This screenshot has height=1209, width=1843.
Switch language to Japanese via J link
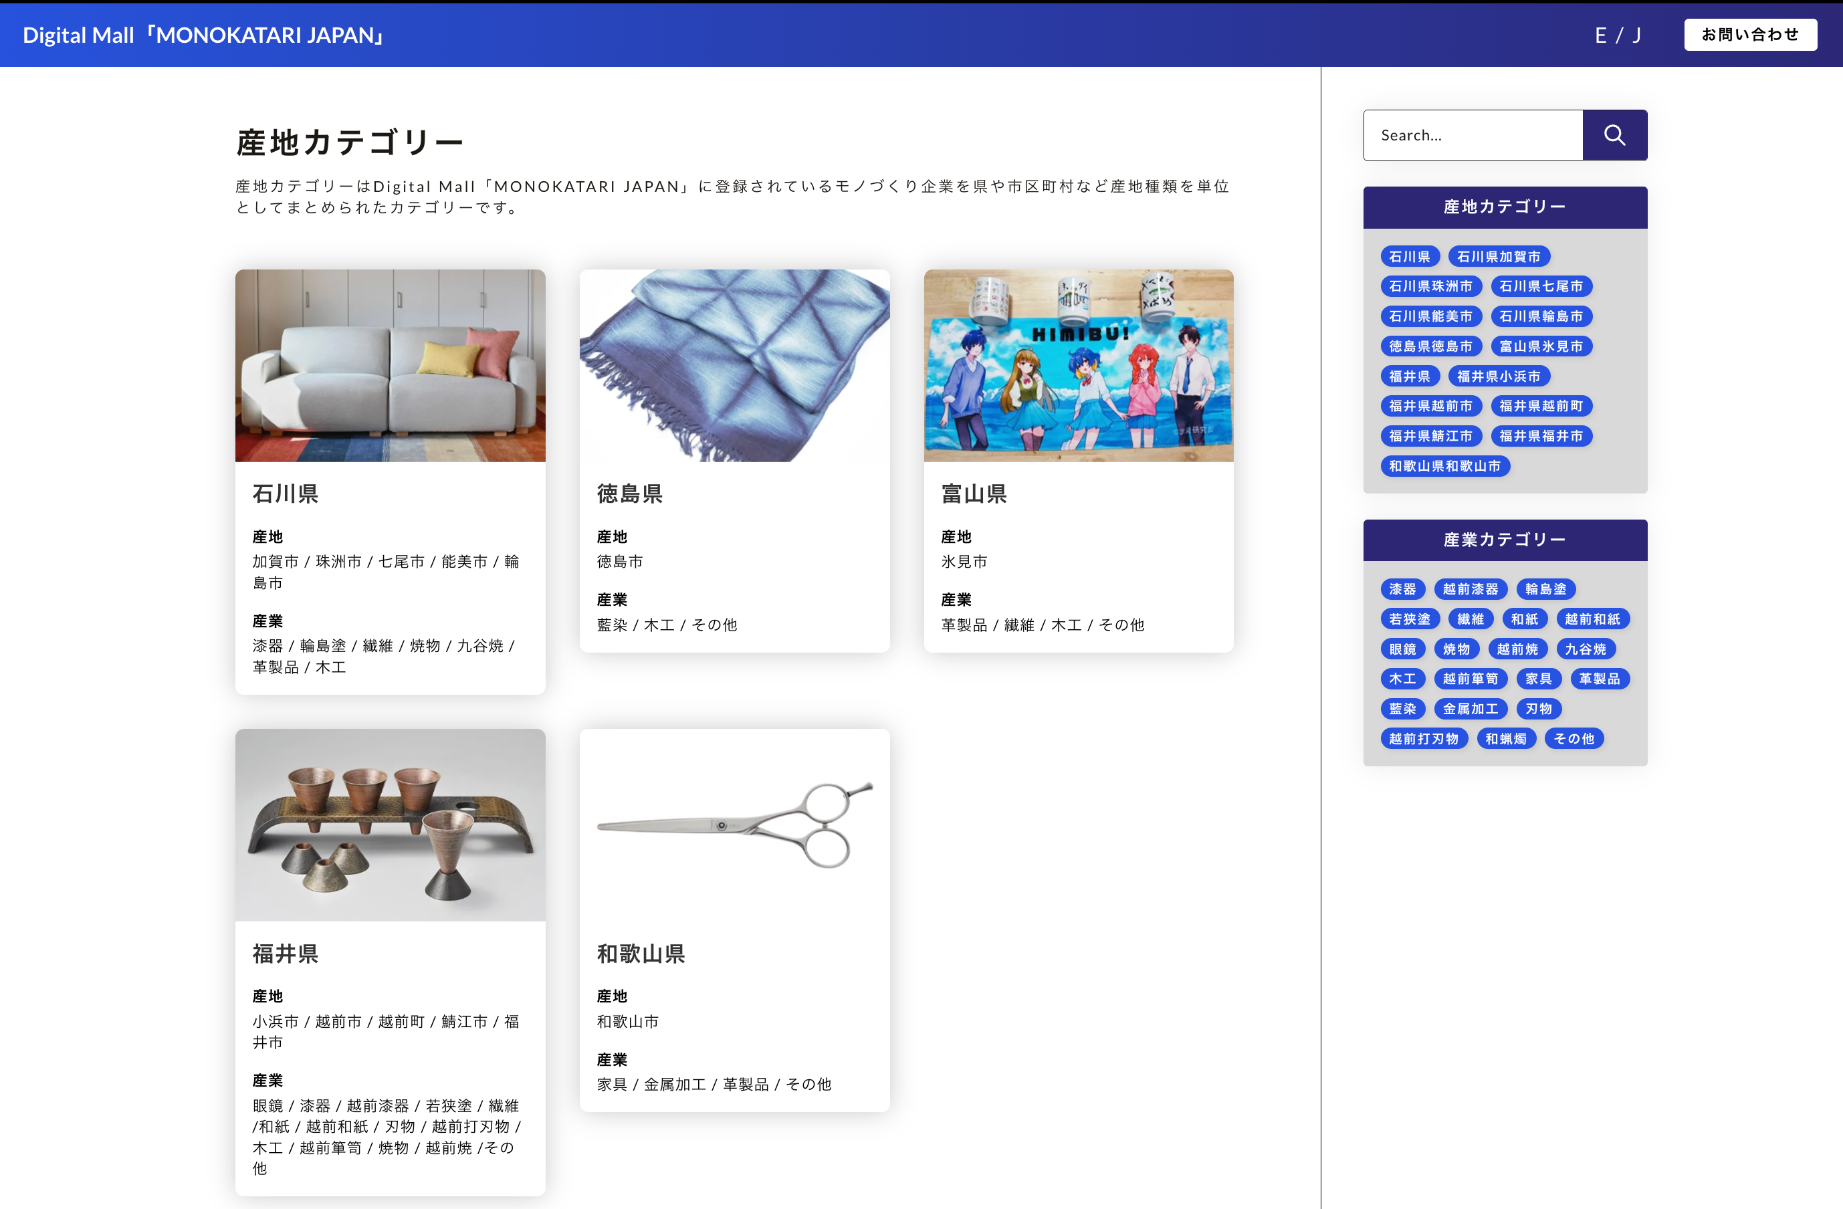point(1636,35)
